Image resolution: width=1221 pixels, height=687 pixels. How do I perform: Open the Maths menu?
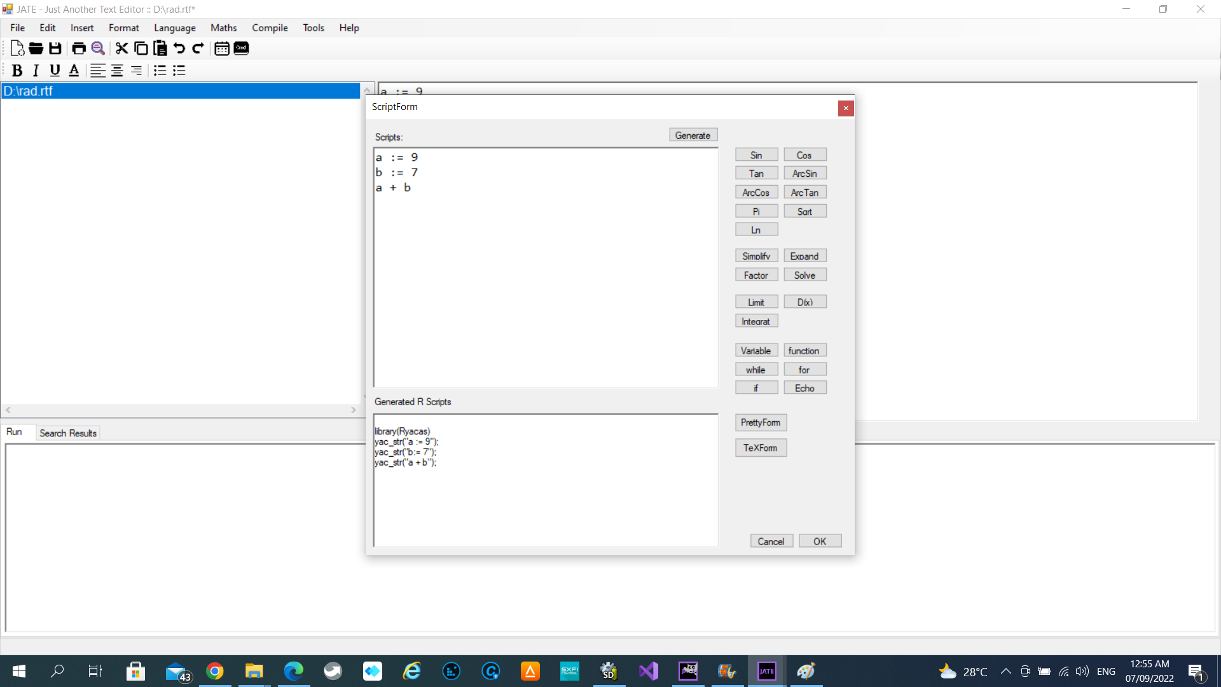coord(223,28)
